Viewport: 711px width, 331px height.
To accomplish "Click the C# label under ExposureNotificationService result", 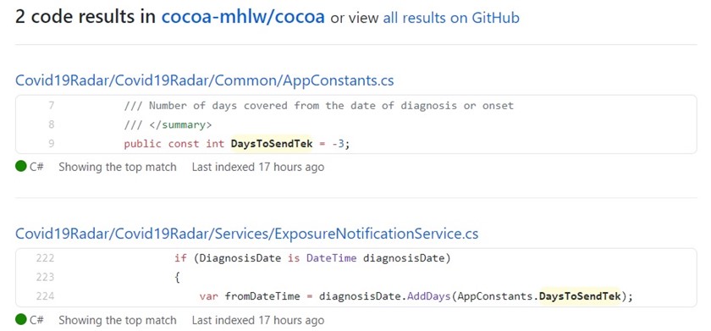I will tap(36, 320).
